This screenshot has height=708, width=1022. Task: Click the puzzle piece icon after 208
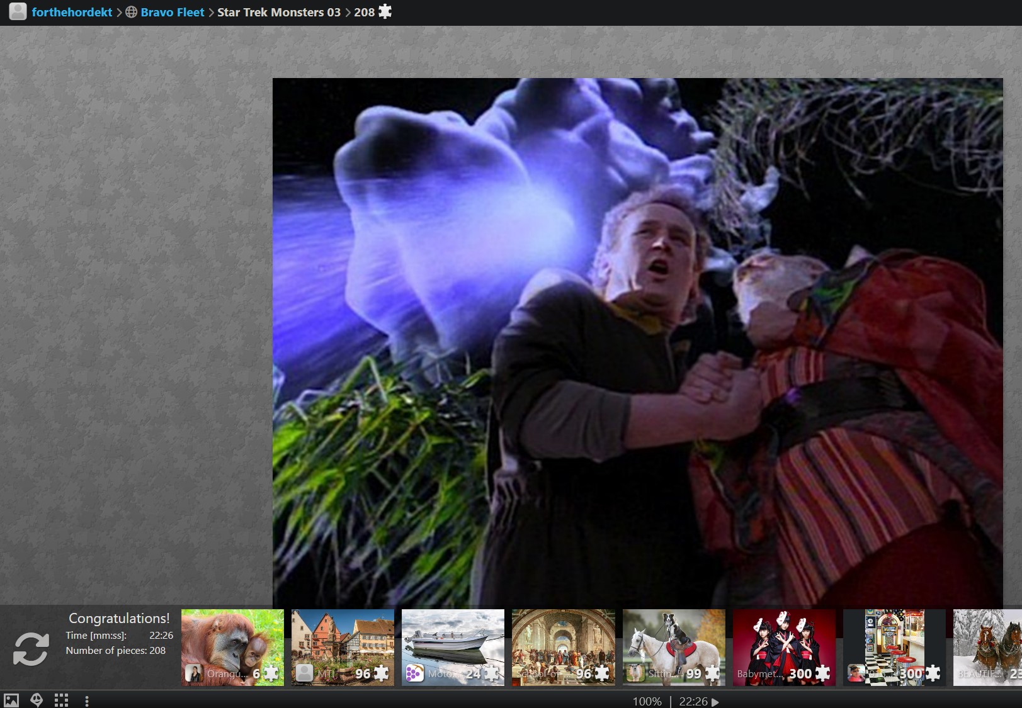tap(385, 11)
